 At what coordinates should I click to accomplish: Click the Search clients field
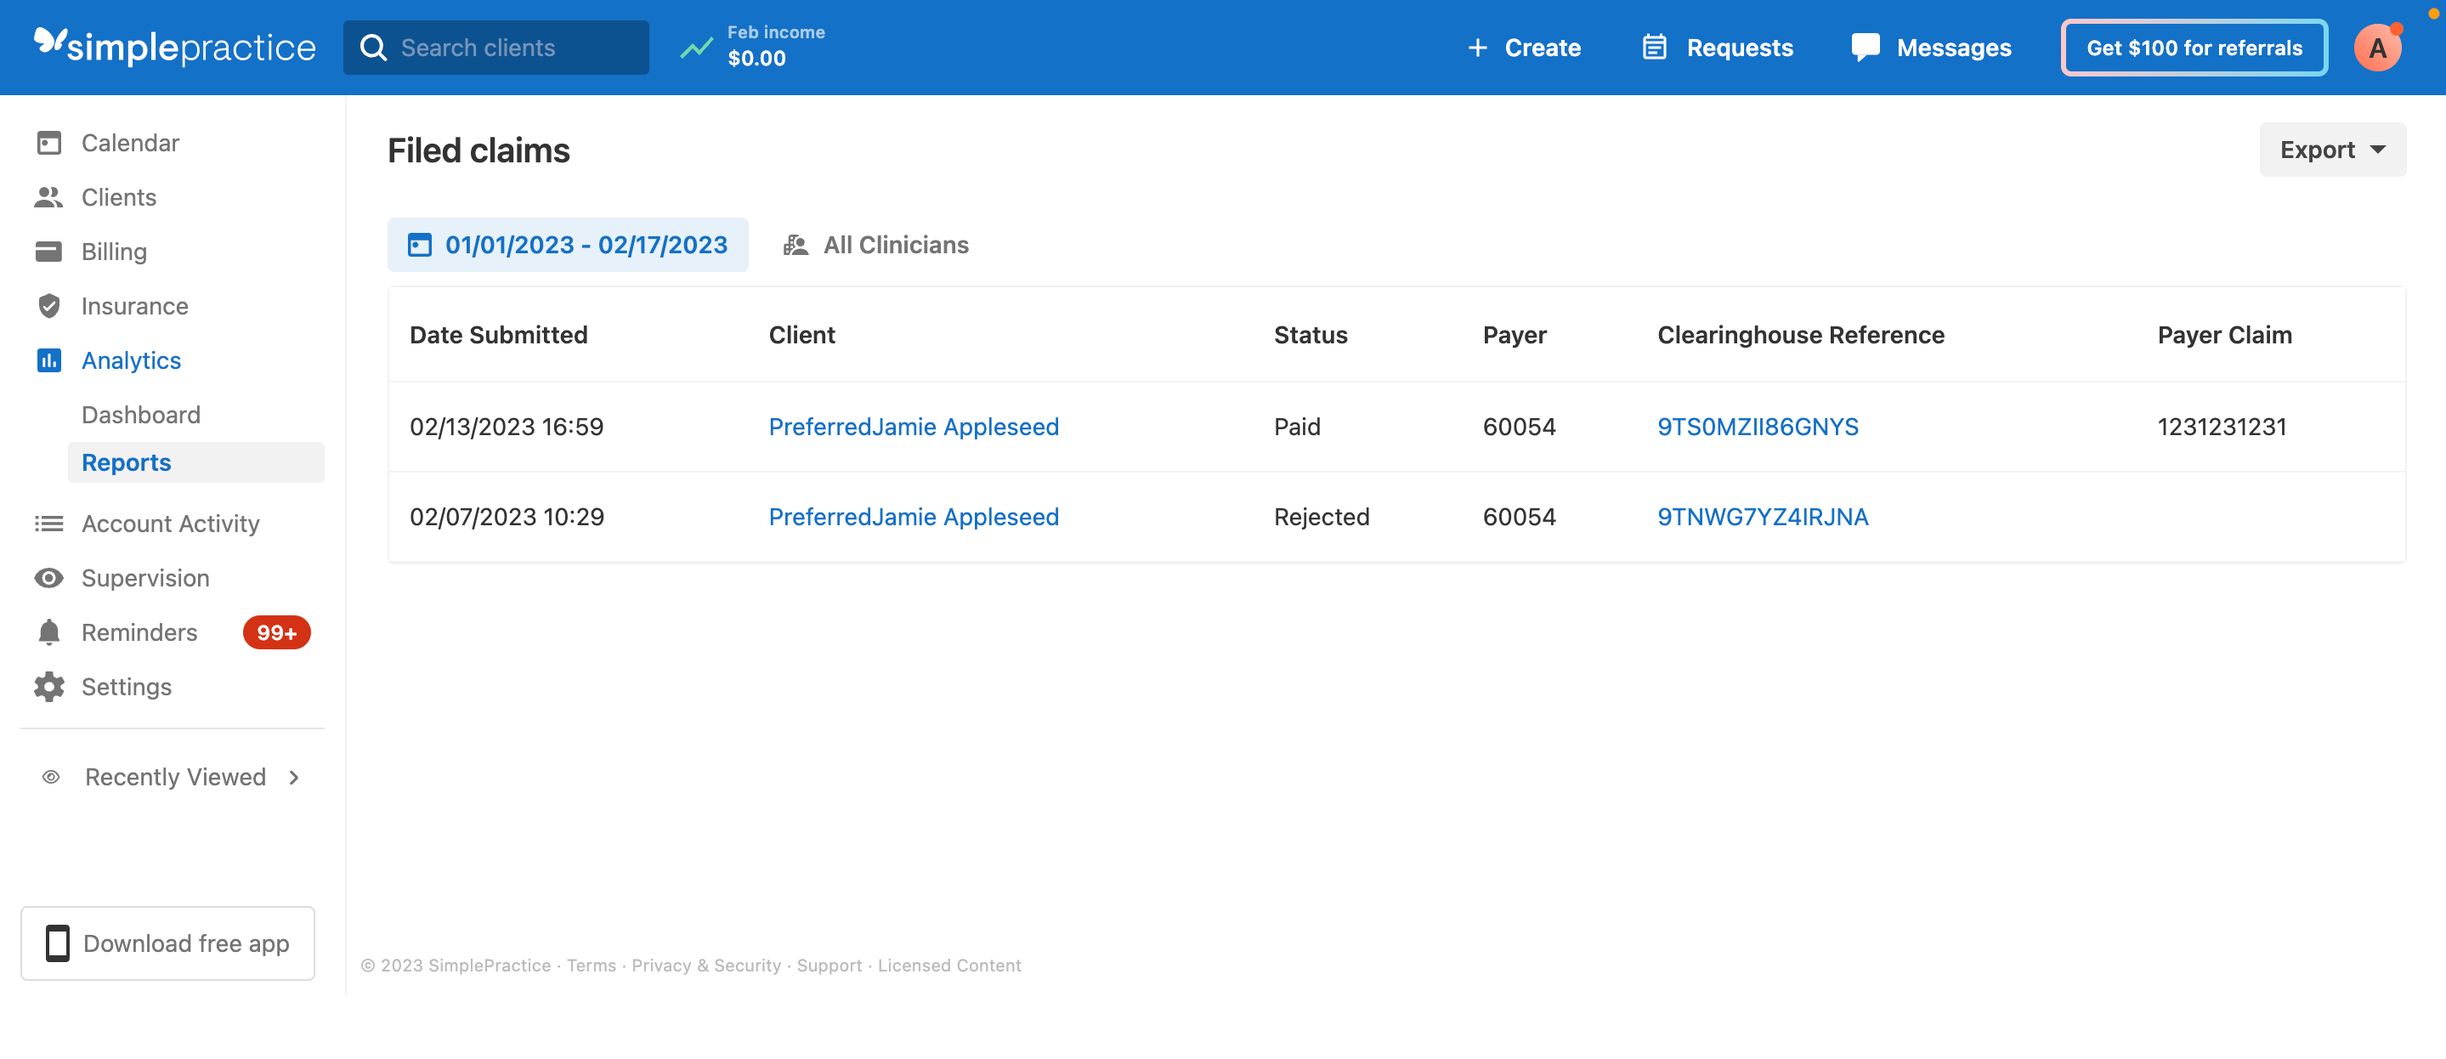point(496,48)
